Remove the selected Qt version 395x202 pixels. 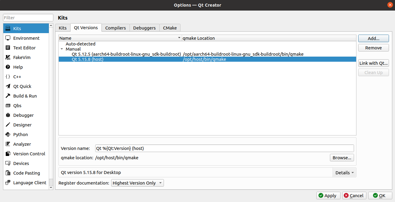374,48
